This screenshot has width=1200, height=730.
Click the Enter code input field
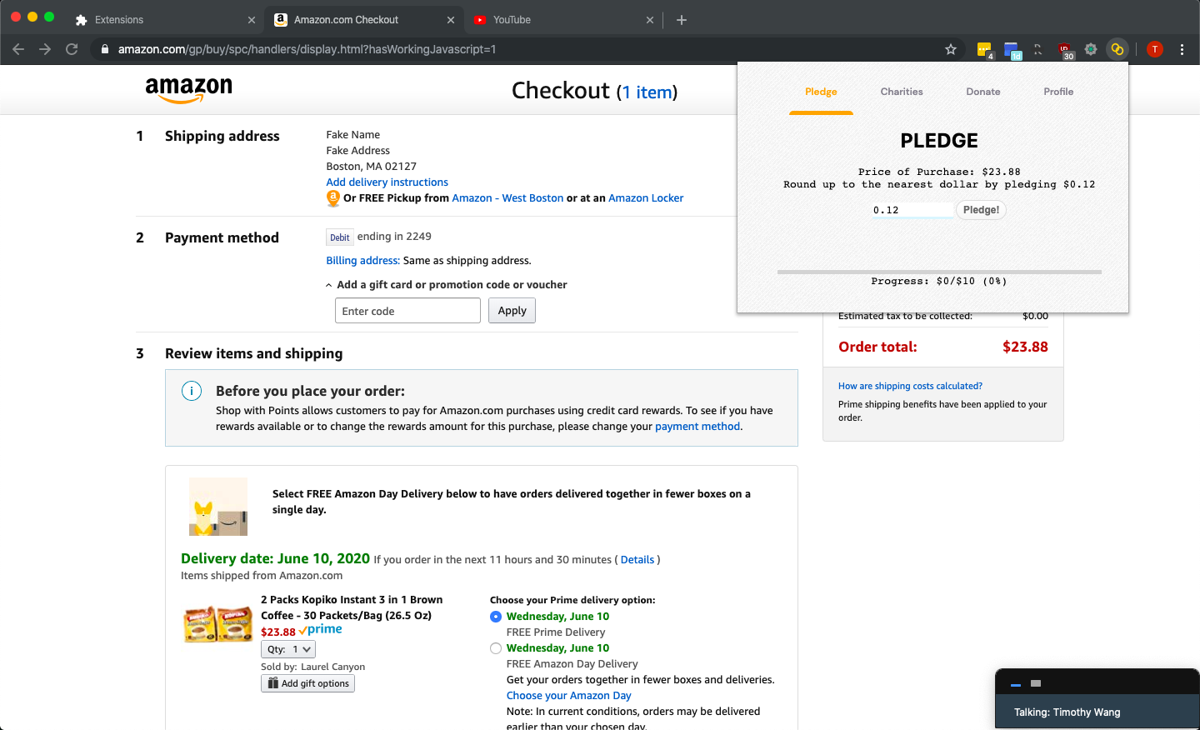tap(407, 311)
